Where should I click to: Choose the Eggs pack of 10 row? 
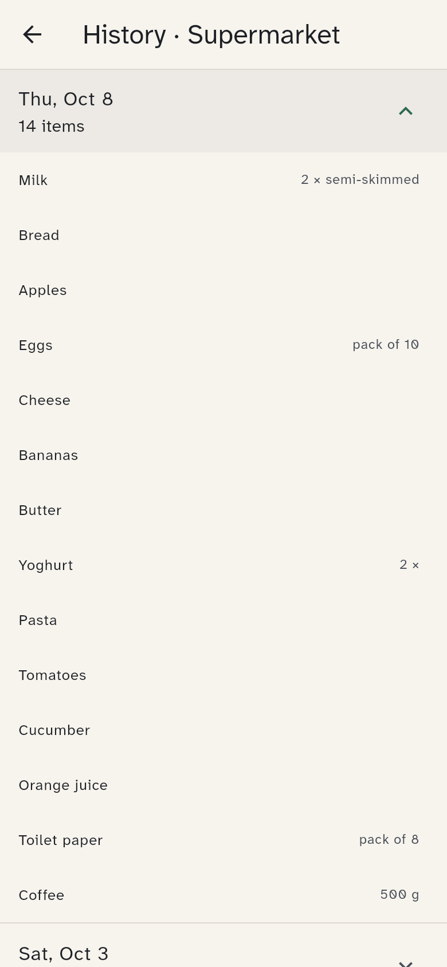tap(223, 345)
